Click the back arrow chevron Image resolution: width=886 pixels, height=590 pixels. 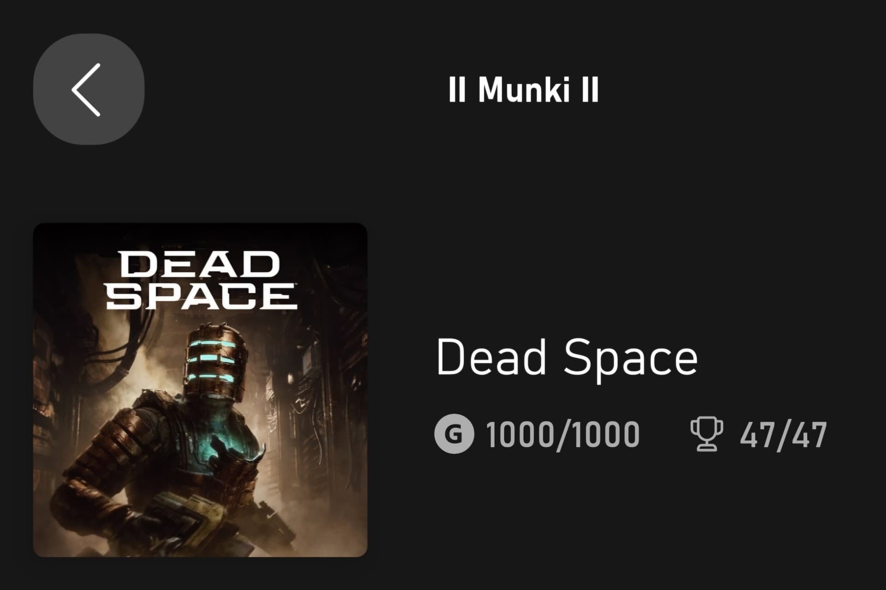[87, 90]
